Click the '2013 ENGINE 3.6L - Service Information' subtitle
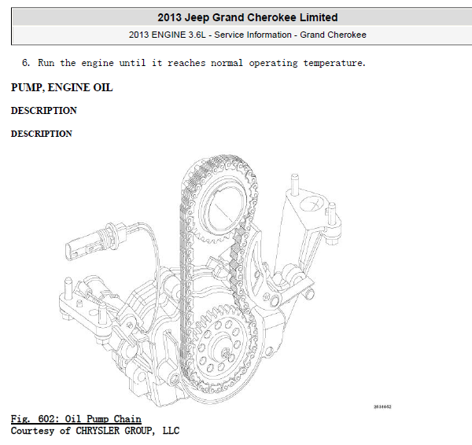This screenshot has height=445, width=472. point(248,35)
